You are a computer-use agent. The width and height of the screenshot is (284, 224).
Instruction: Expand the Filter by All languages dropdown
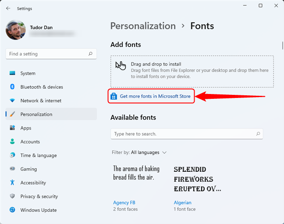[x=139, y=152]
